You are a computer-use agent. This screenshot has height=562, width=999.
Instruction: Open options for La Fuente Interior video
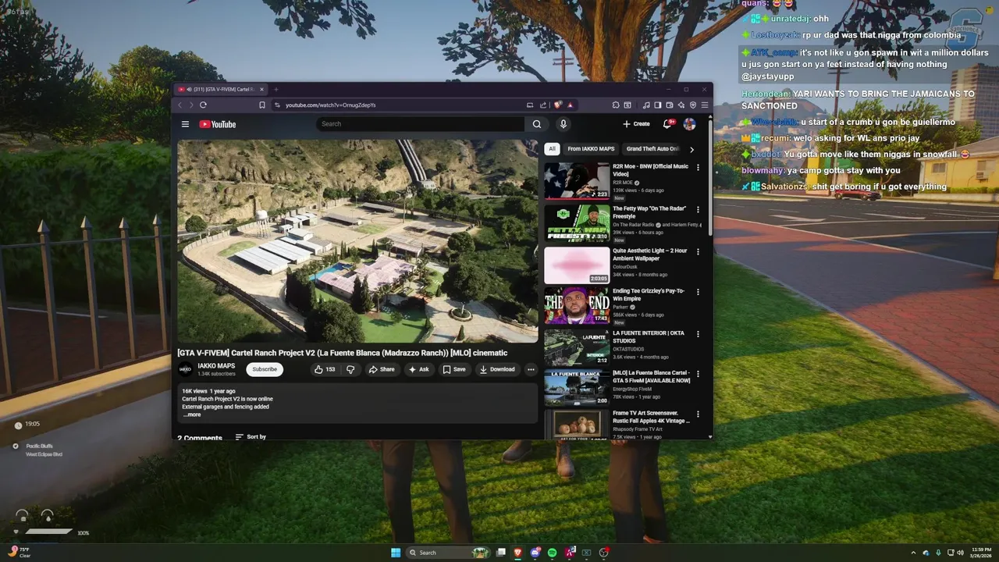click(x=698, y=333)
